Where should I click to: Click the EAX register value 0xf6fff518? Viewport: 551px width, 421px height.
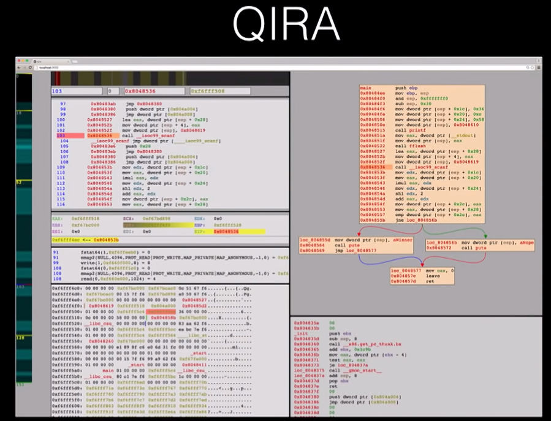click(x=85, y=219)
